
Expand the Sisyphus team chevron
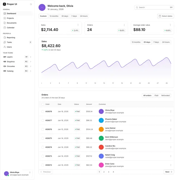coord(31,61)
